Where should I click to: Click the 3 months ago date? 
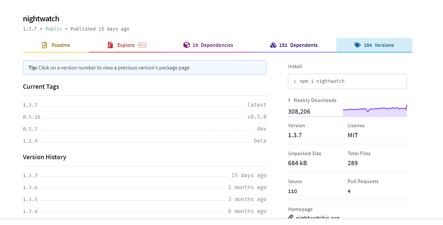pyautogui.click(x=247, y=199)
